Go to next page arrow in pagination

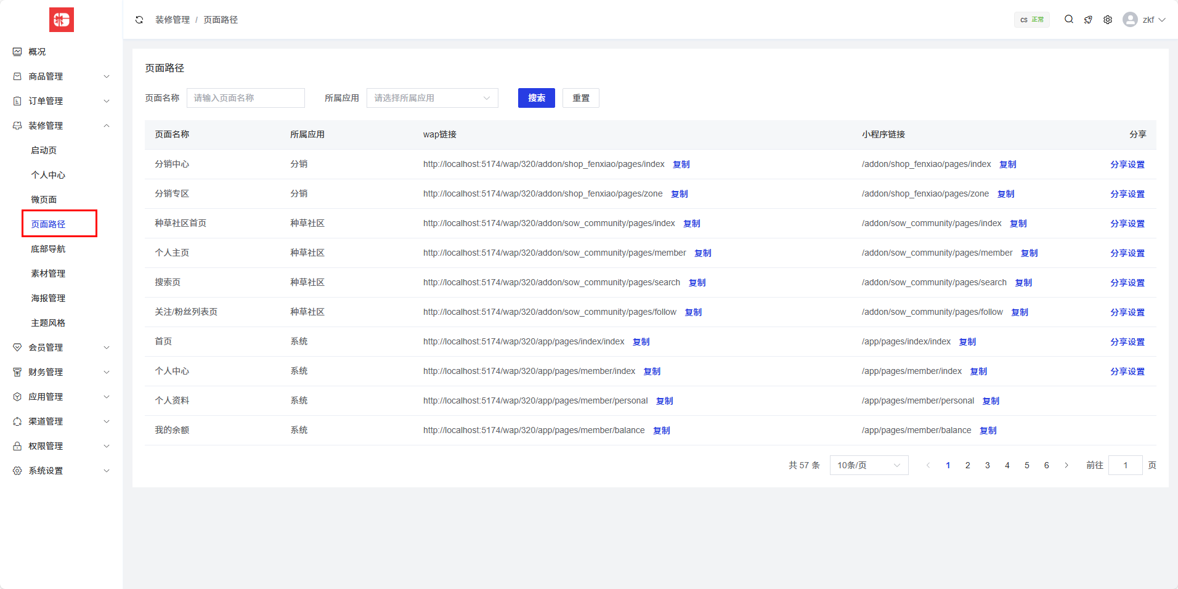[x=1066, y=465]
